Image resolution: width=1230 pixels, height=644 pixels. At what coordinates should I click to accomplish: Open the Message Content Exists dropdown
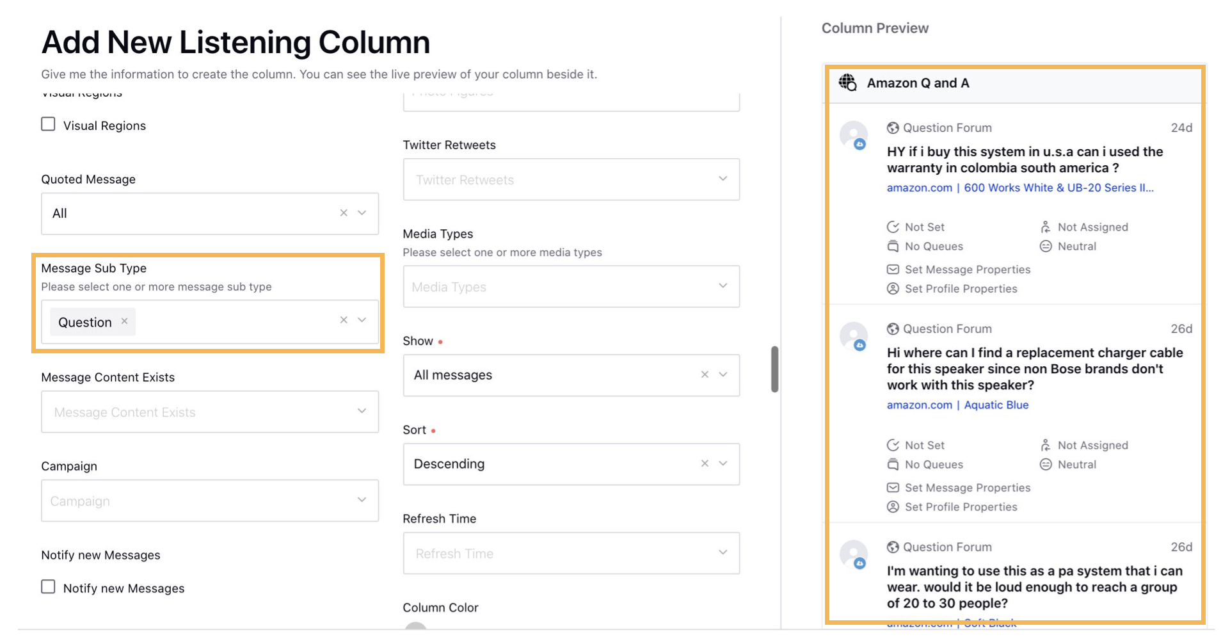210,412
